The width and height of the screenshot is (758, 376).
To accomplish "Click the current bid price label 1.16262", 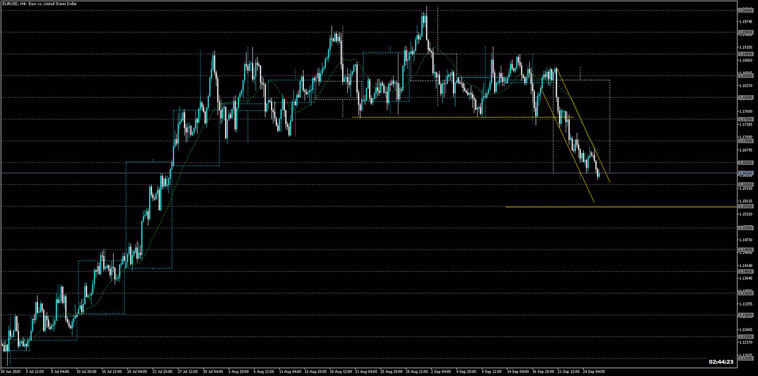I will coord(746,173).
